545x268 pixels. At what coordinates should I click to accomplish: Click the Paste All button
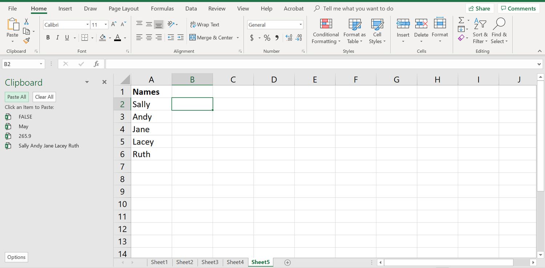point(17,97)
